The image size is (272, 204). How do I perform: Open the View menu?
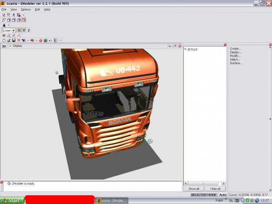[14, 9]
